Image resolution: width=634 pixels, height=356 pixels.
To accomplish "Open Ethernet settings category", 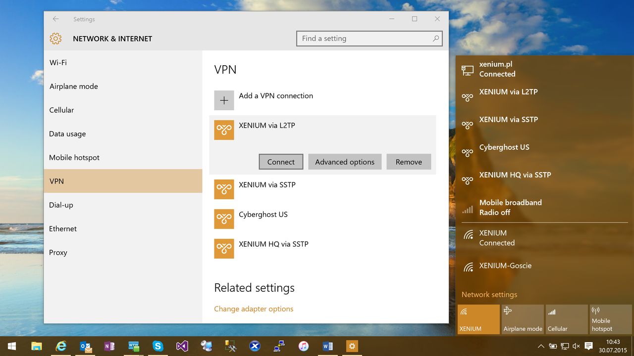I will click(123, 229).
